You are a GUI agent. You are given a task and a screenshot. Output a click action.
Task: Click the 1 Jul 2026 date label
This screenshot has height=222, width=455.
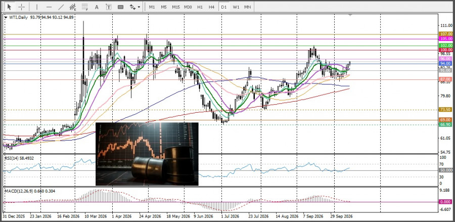pos(230,216)
